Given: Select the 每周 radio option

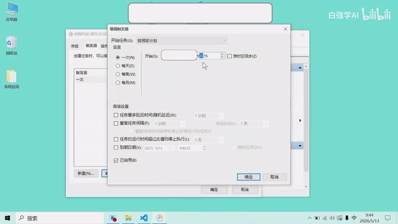Looking at the screenshot, I should (118, 74).
